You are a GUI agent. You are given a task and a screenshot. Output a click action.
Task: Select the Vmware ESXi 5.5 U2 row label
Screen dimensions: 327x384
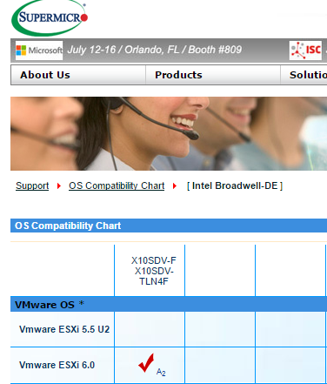(x=64, y=329)
